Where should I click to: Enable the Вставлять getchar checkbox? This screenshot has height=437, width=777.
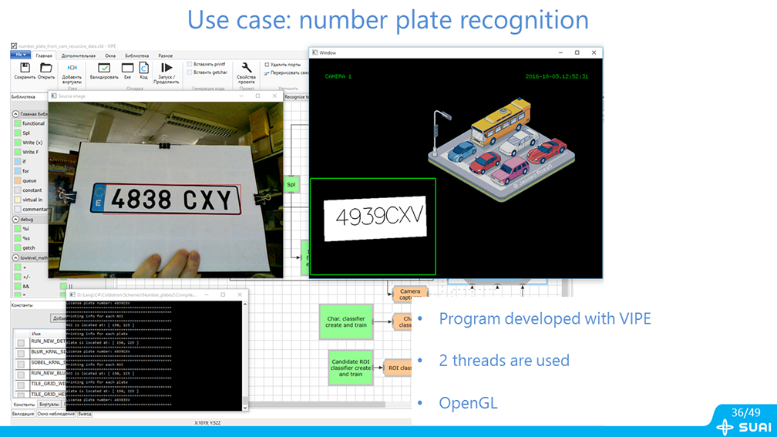click(190, 72)
